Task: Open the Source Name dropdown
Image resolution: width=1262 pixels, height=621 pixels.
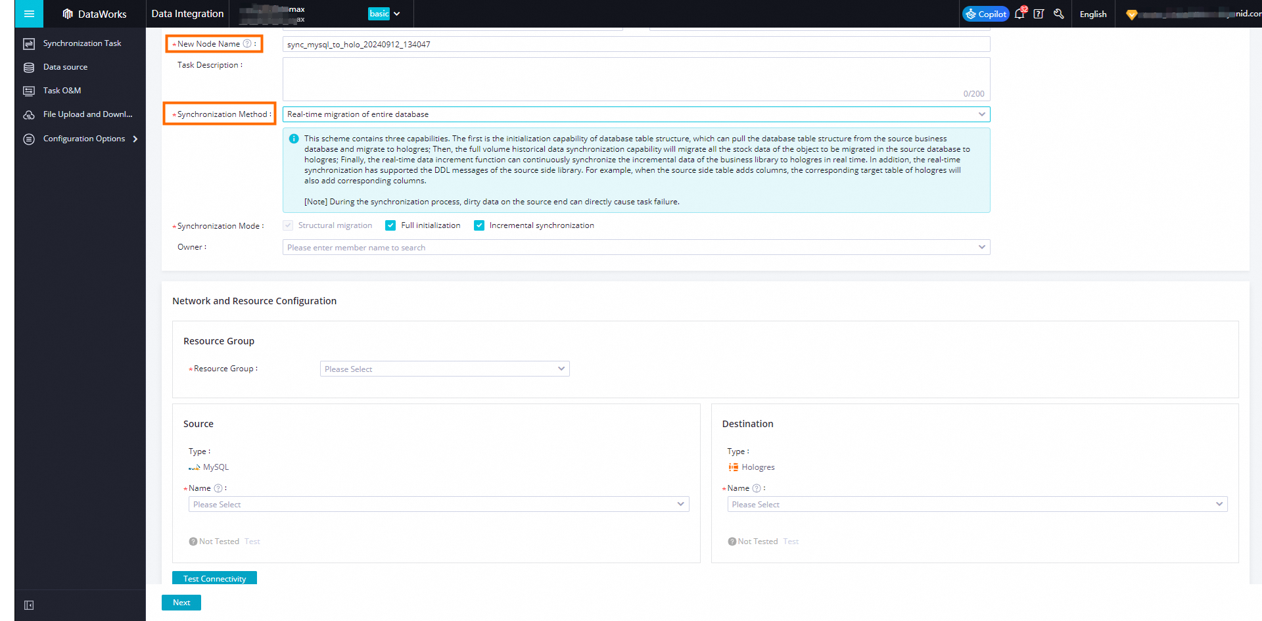Action: tap(438, 504)
